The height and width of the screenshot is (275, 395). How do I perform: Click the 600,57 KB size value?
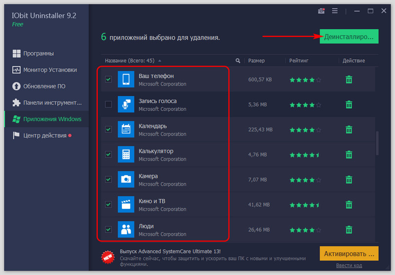coord(260,79)
